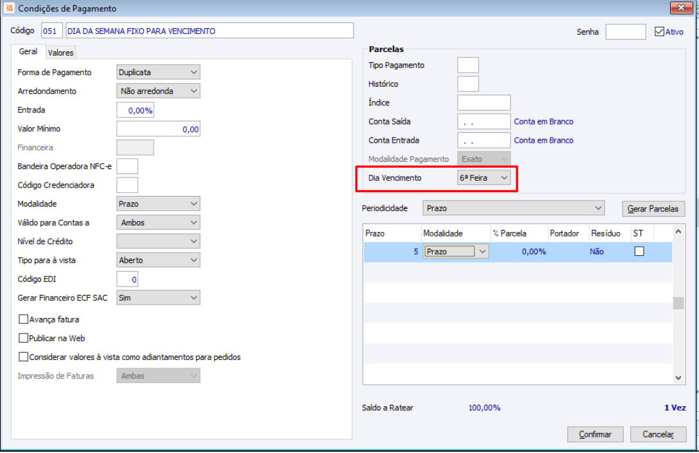699x453 pixels.
Task: Click the Cancelar button
Action: click(x=658, y=434)
